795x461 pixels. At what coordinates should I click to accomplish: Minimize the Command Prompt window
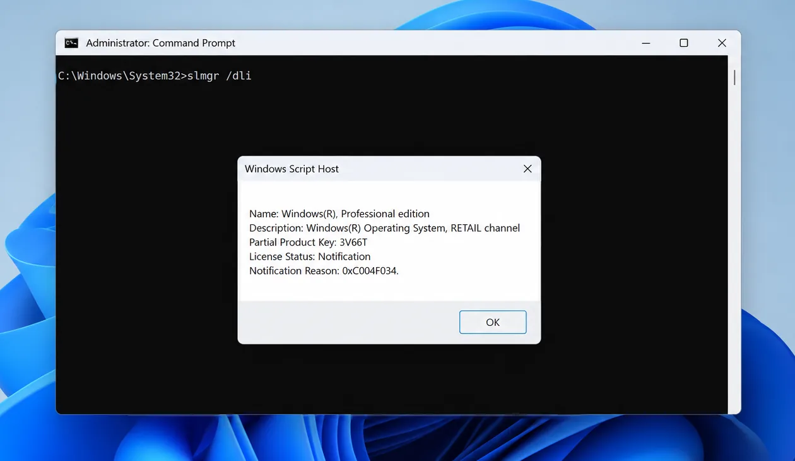coord(645,43)
